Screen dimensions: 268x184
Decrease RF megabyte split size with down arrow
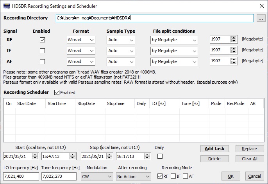[234, 41]
